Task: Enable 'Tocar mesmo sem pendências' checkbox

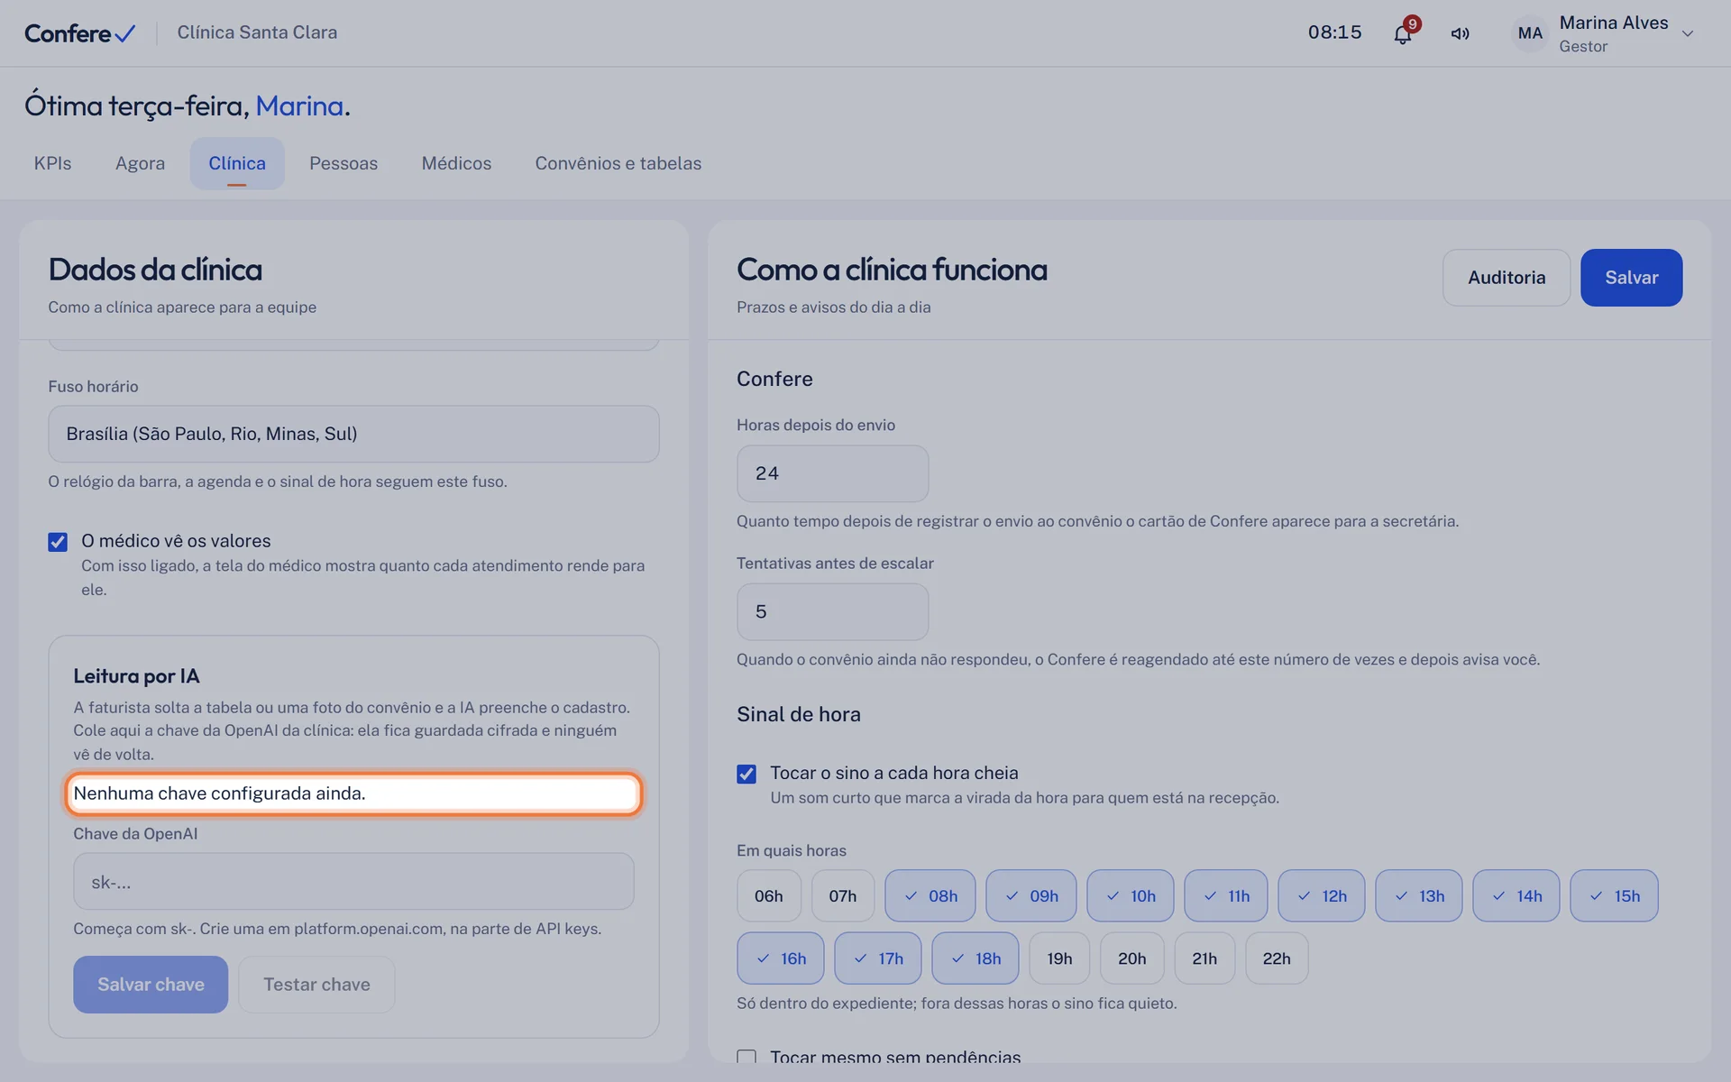Action: tap(746, 1057)
